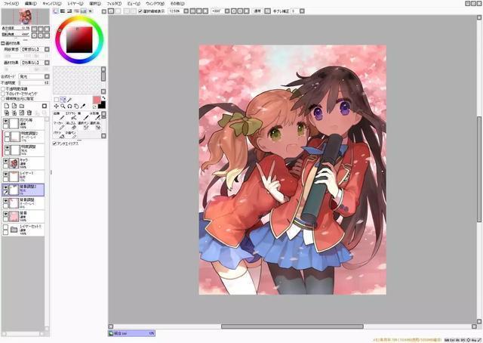
Task: Click the canvas vertical scrollbar
Action: [x=479, y=170]
